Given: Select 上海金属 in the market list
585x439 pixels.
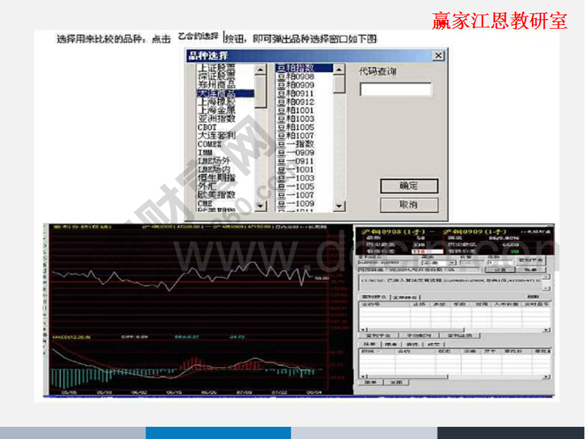Looking at the screenshot, I should tap(216, 110).
